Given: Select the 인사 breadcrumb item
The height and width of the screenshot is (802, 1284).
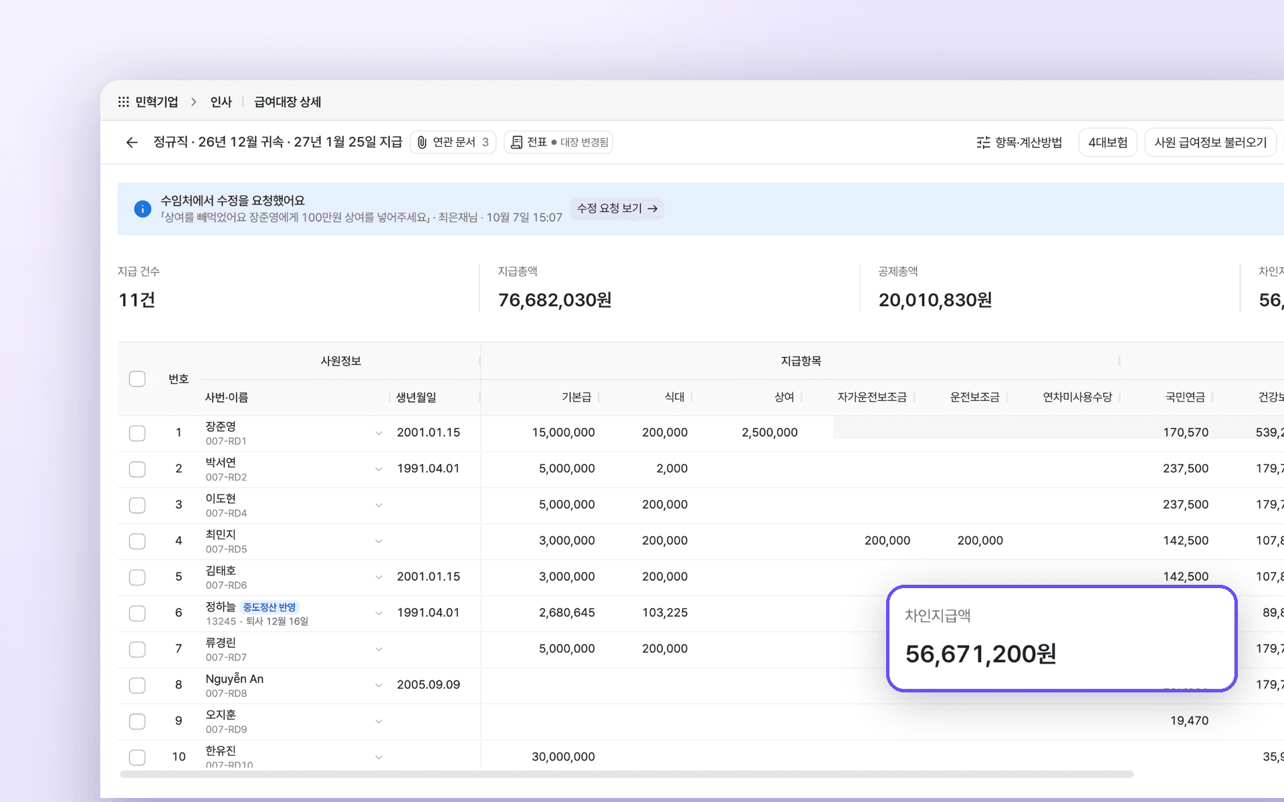Looking at the screenshot, I should (x=221, y=102).
